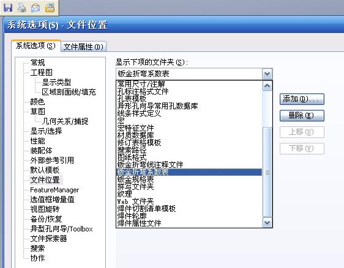Select 显示/选择 in the options tree

pyautogui.click(x=46, y=131)
